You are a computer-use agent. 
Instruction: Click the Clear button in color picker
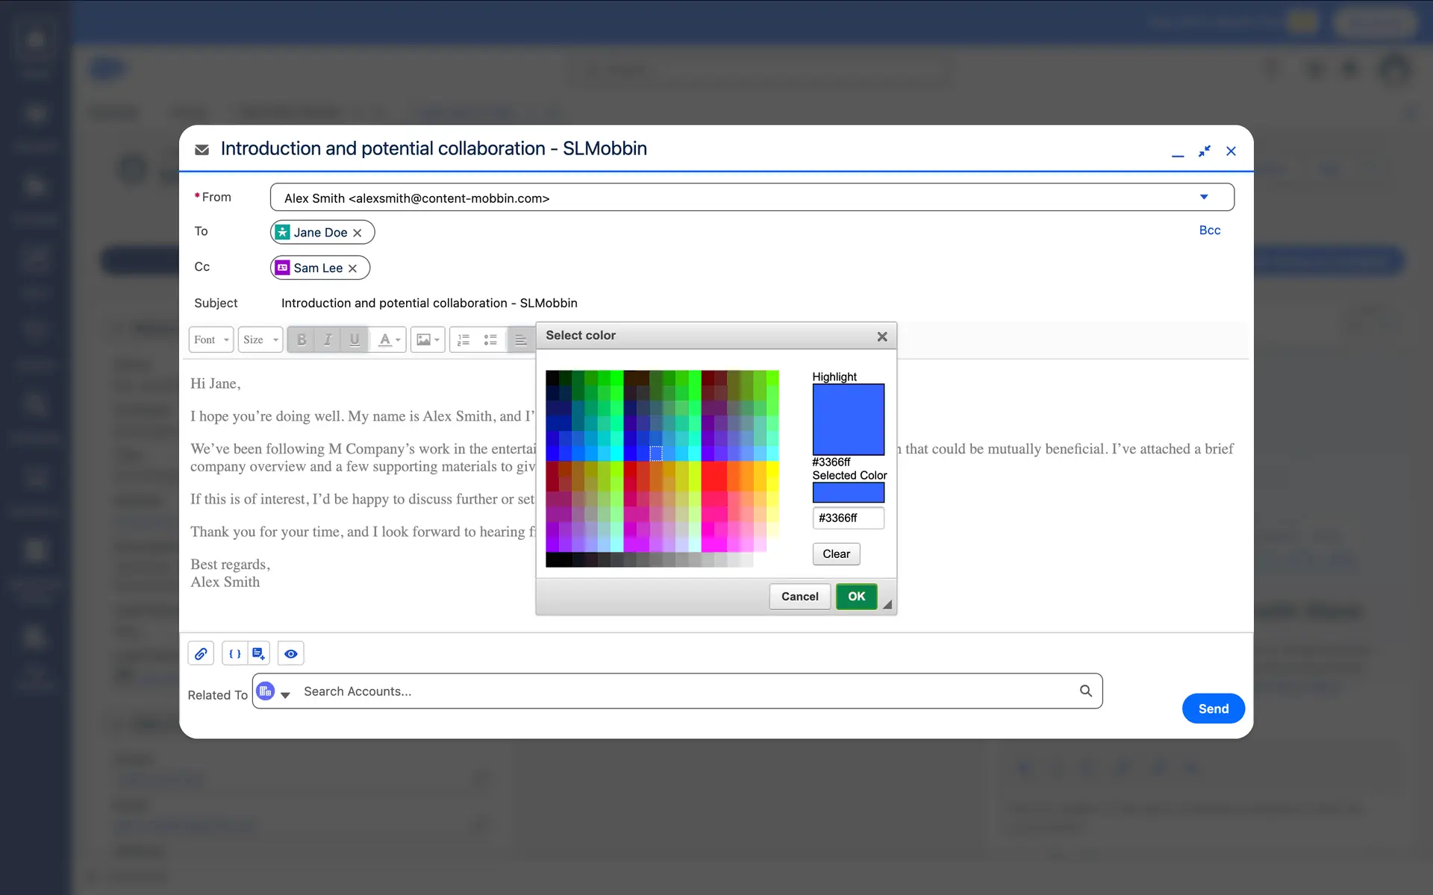[x=836, y=553]
